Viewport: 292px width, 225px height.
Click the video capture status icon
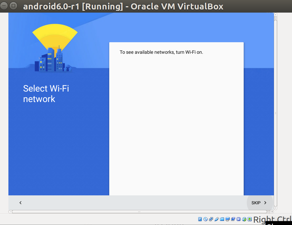[233, 219]
